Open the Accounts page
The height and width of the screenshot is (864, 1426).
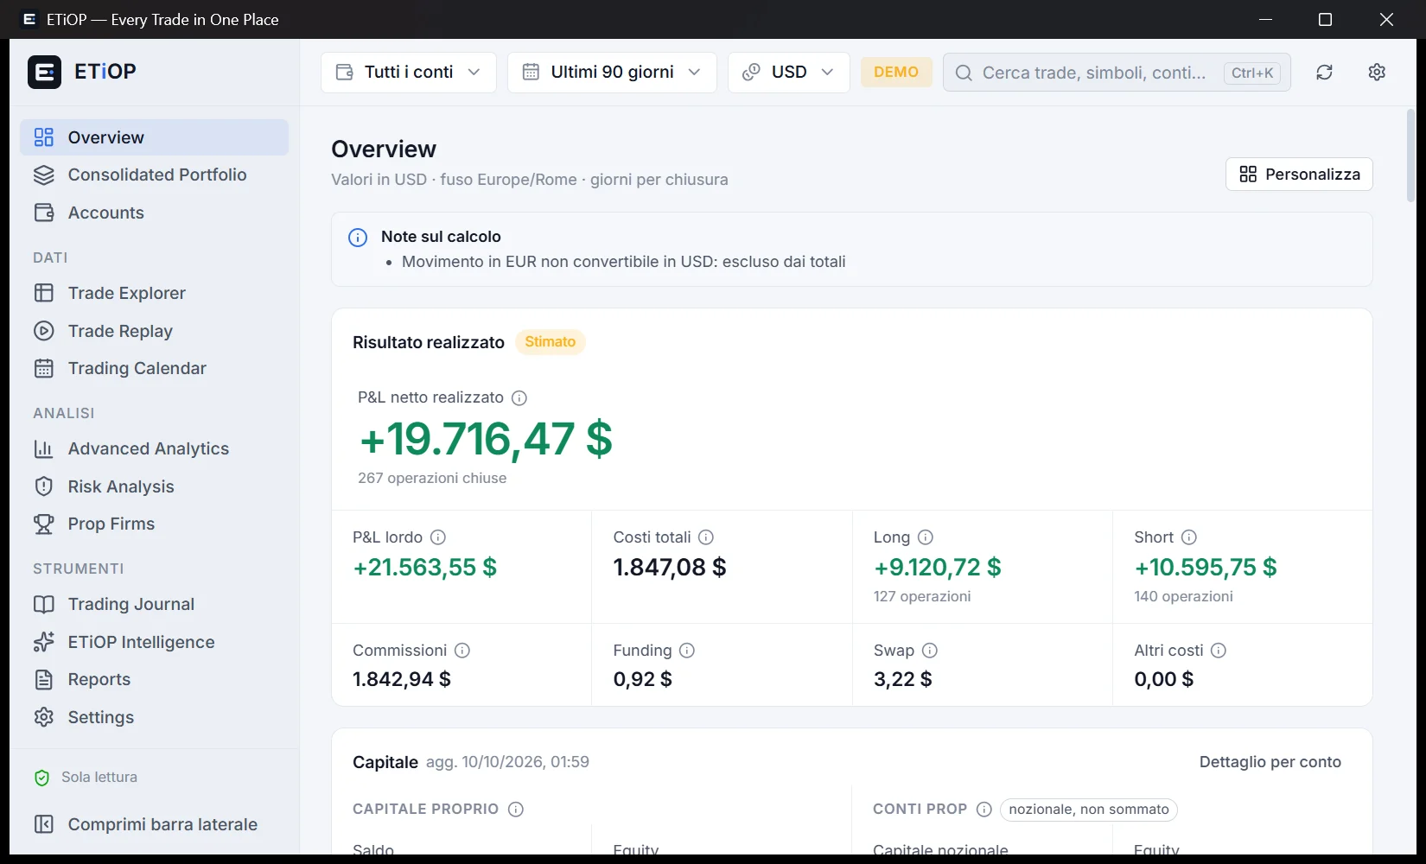point(154,213)
